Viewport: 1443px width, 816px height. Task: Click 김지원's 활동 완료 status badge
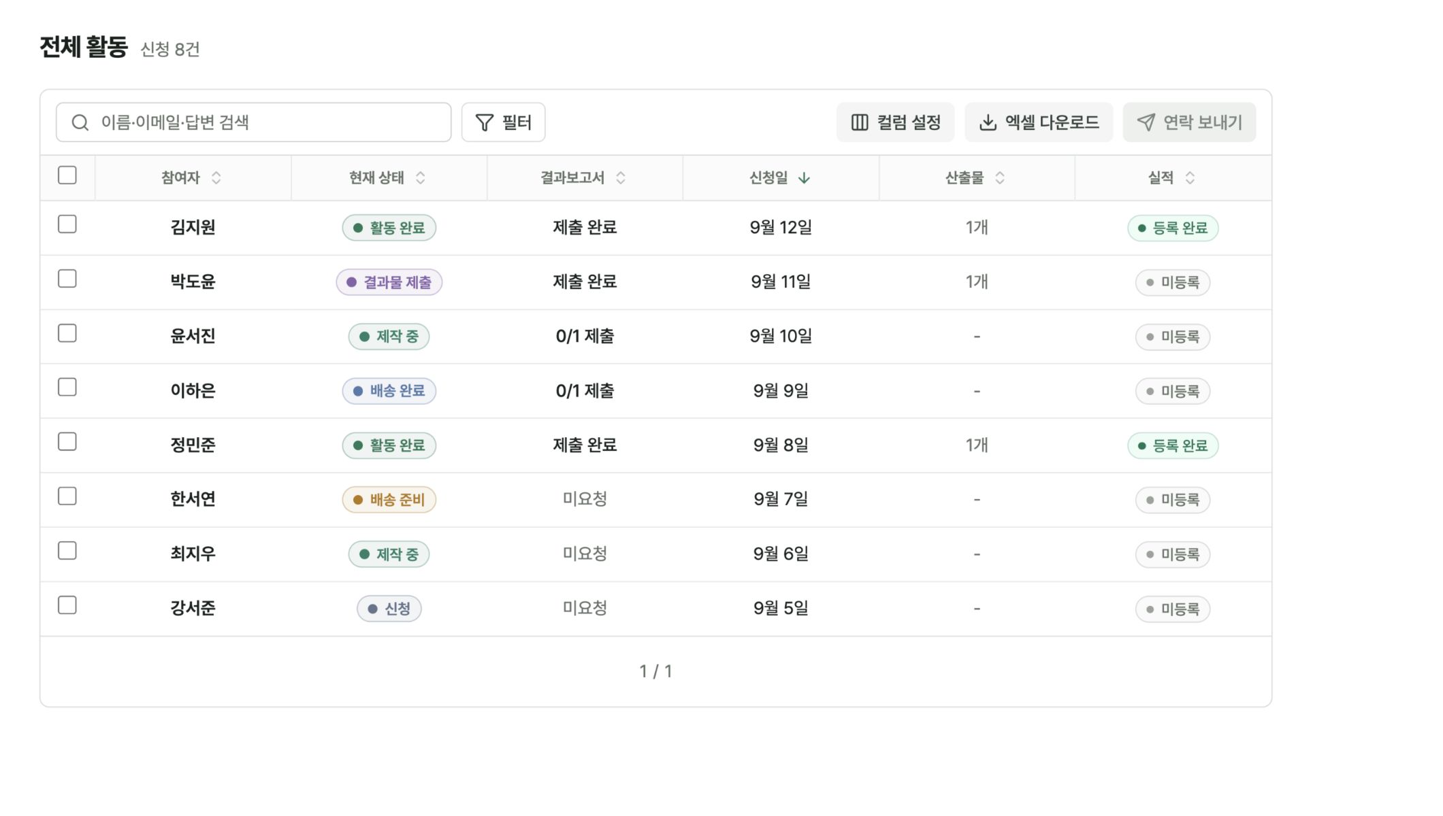[x=389, y=228]
